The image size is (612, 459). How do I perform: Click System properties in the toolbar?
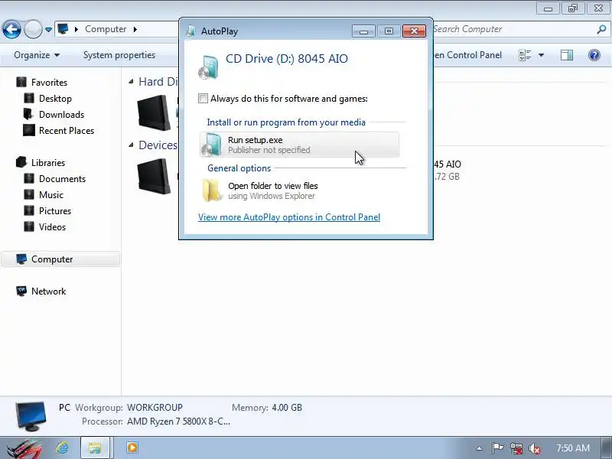[119, 55]
